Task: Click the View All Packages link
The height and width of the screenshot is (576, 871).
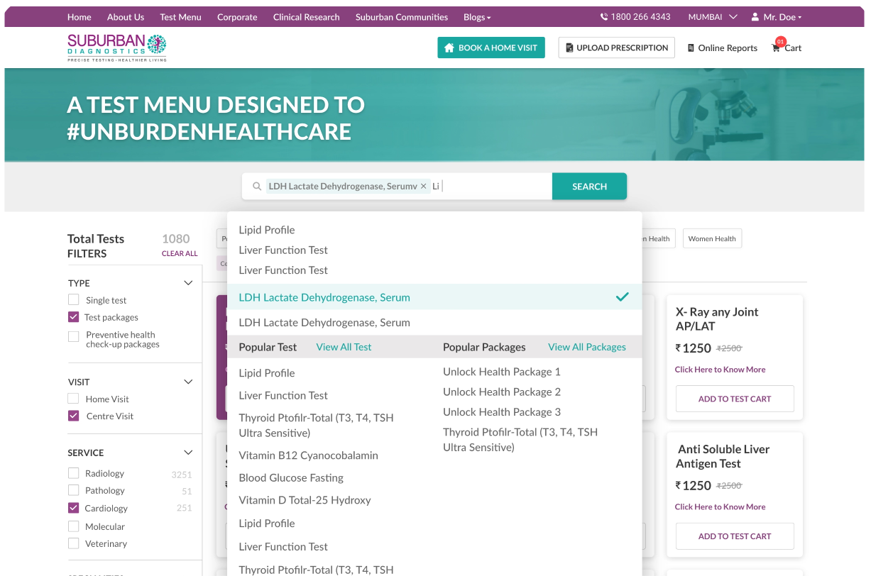Action: click(587, 347)
